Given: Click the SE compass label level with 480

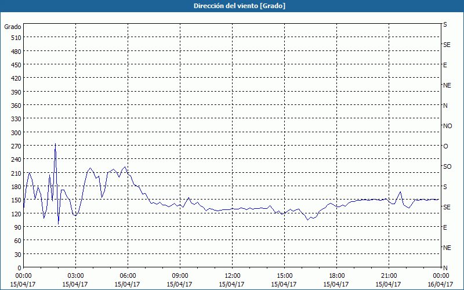Looking at the screenshot, I should [447, 45].
